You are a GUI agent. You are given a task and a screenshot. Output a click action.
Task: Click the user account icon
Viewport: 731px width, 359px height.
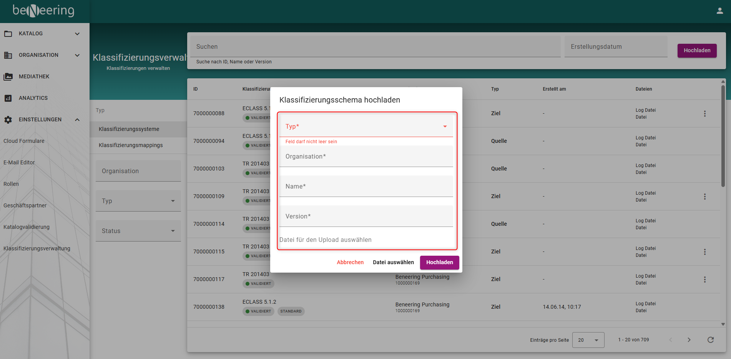tap(719, 11)
